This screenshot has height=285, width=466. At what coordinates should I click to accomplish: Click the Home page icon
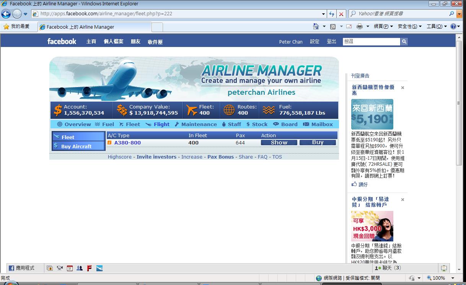[x=316, y=26]
